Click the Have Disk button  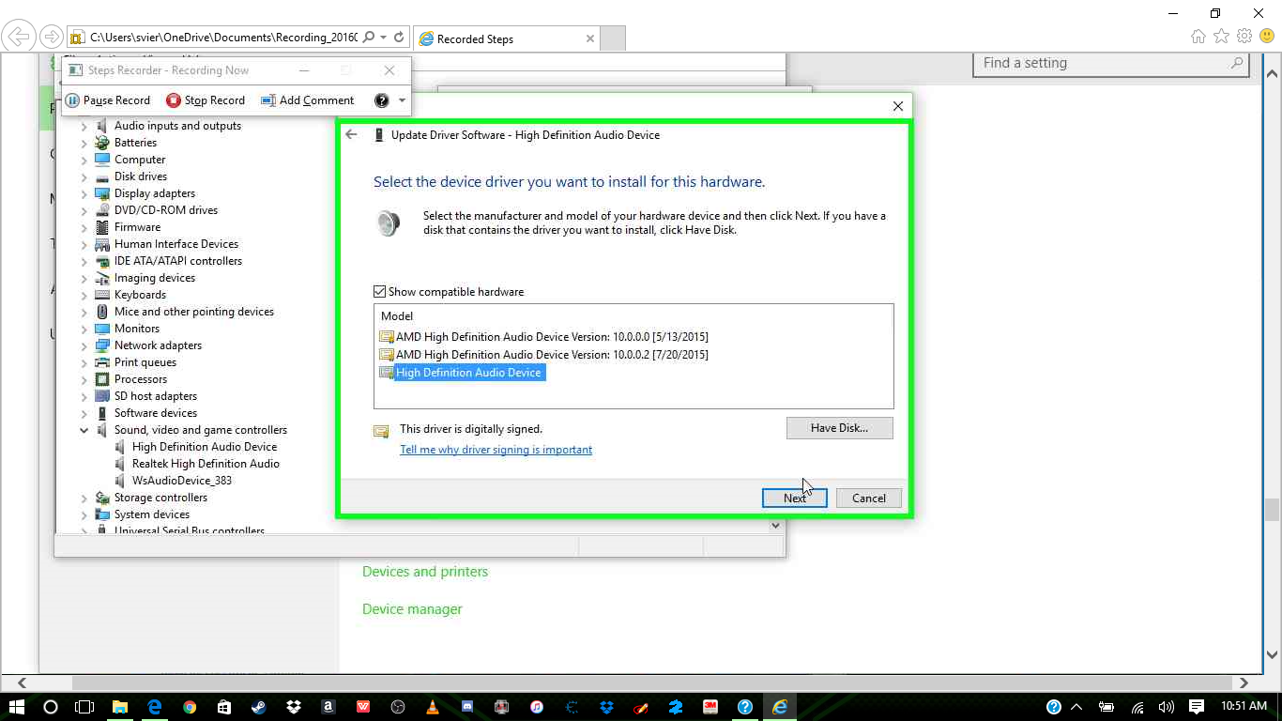839,428
